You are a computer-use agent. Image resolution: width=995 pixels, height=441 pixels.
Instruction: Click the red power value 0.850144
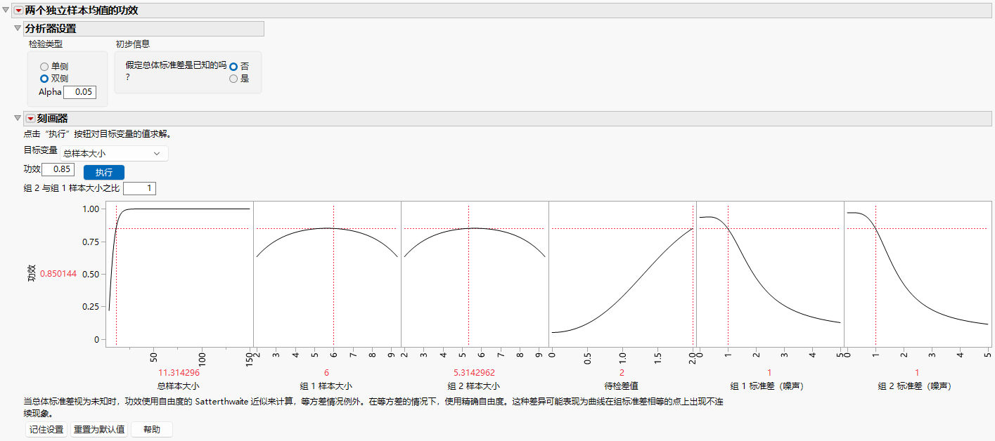(59, 274)
